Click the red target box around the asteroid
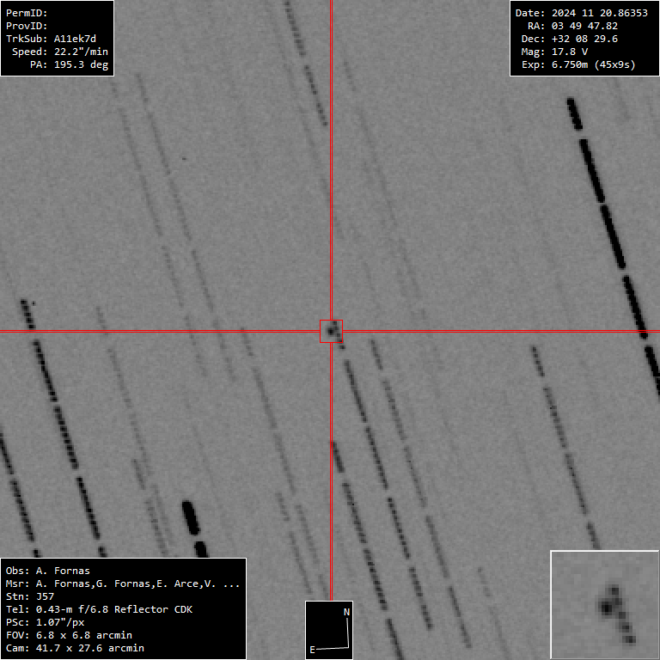This screenshot has height=660, width=660. 331,331
